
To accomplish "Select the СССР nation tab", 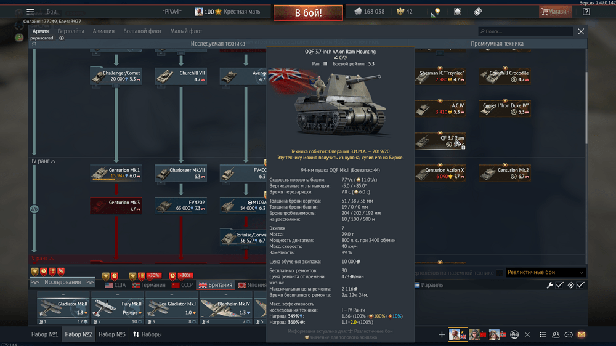I will pos(183,285).
